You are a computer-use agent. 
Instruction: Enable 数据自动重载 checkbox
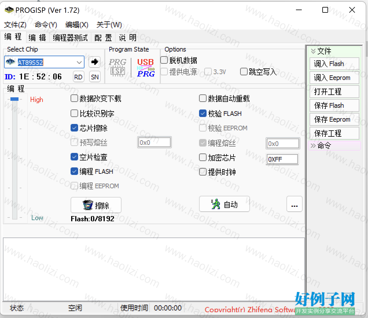pyautogui.click(x=203, y=98)
